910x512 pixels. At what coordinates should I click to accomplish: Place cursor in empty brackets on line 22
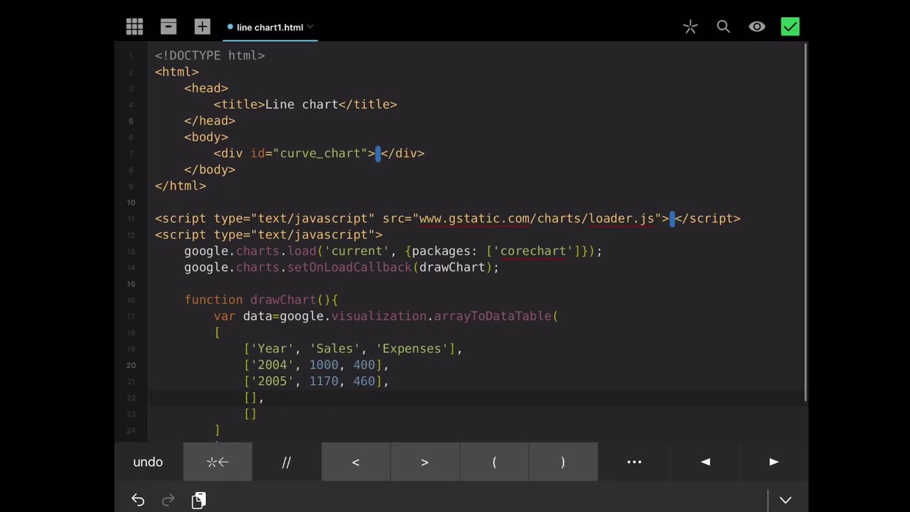[x=250, y=398]
